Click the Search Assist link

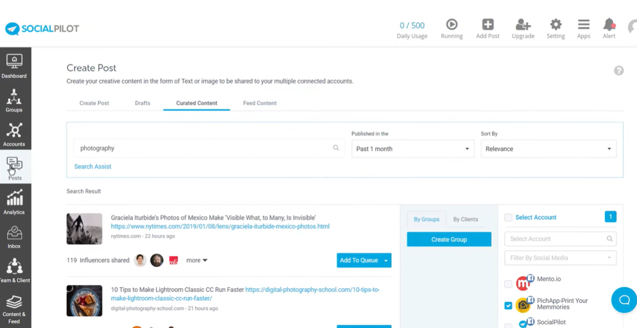[93, 166]
